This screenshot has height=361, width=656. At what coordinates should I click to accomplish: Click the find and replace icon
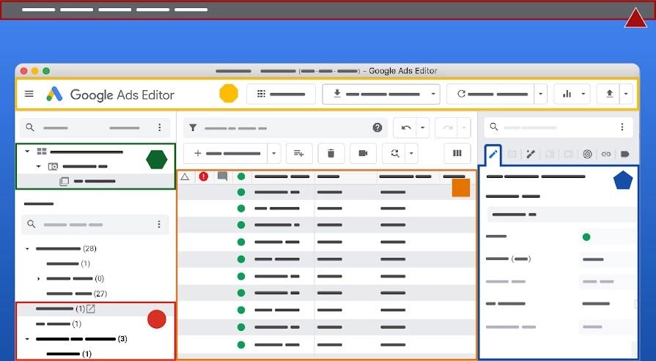click(394, 153)
